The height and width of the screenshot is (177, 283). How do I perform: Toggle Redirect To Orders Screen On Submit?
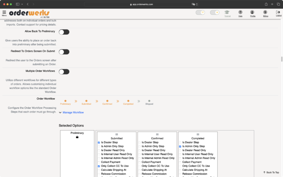click(64, 52)
